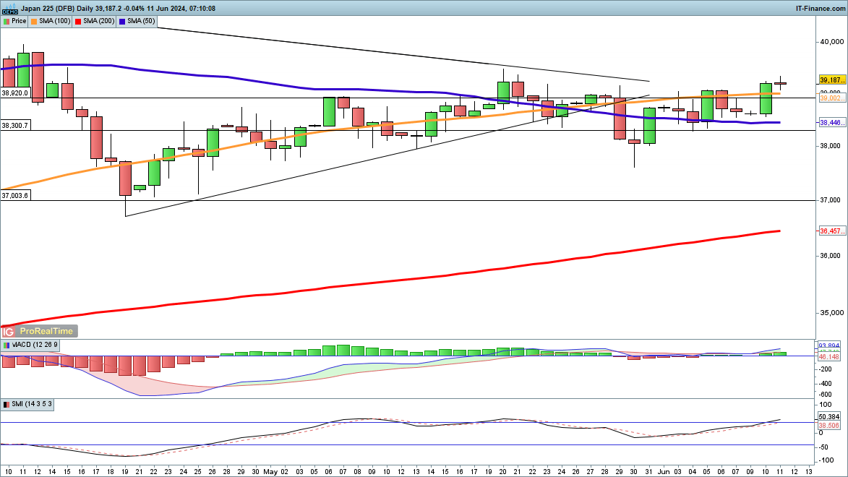The image size is (848, 477).
Task: Click the blue SMA (50) color swatch
Action: pyautogui.click(x=123, y=22)
